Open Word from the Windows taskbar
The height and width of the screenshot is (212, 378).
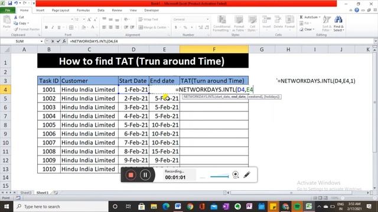178,206
